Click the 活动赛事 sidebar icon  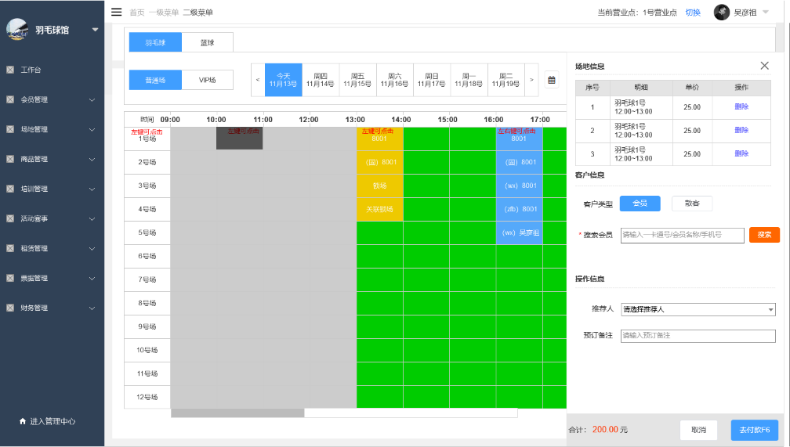[10, 218]
